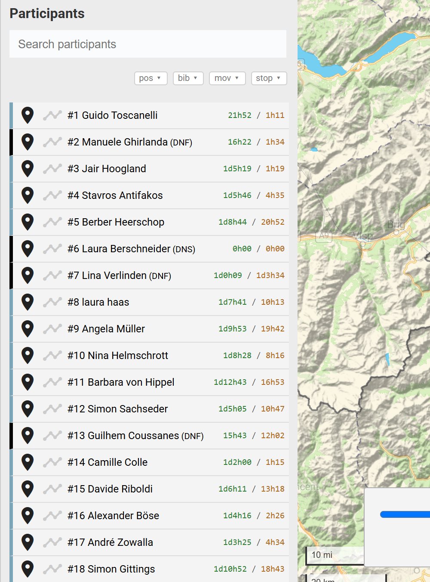Open the pos sort dropdown

click(150, 78)
